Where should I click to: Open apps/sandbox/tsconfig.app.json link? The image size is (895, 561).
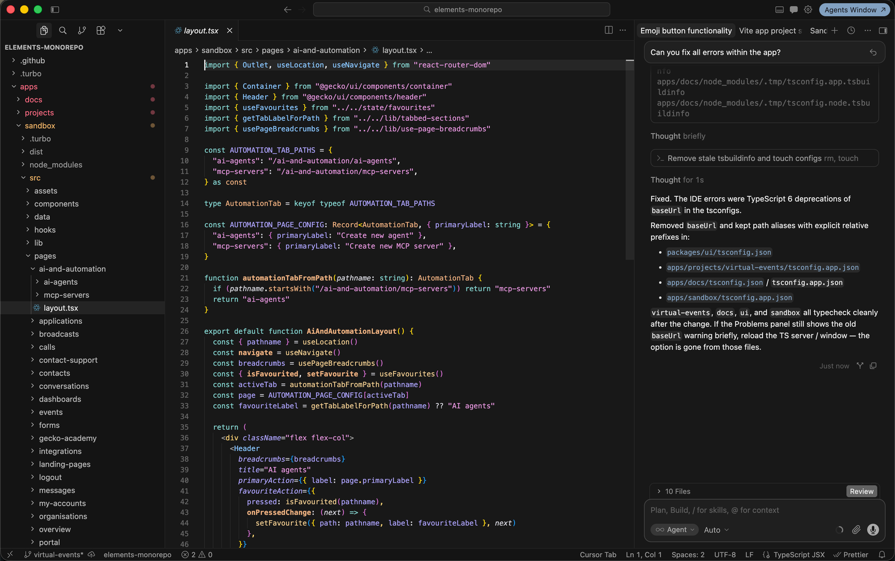point(729,298)
